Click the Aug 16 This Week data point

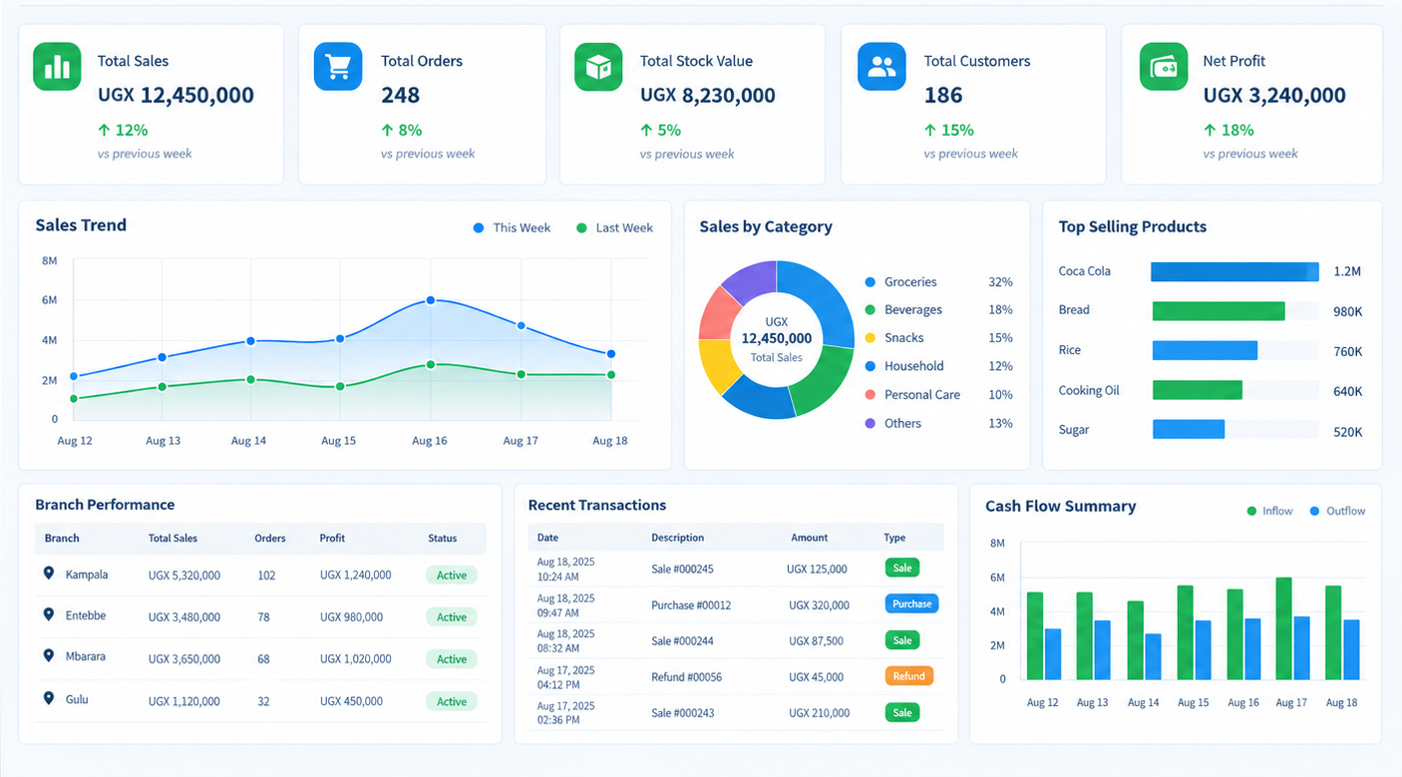click(x=431, y=300)
